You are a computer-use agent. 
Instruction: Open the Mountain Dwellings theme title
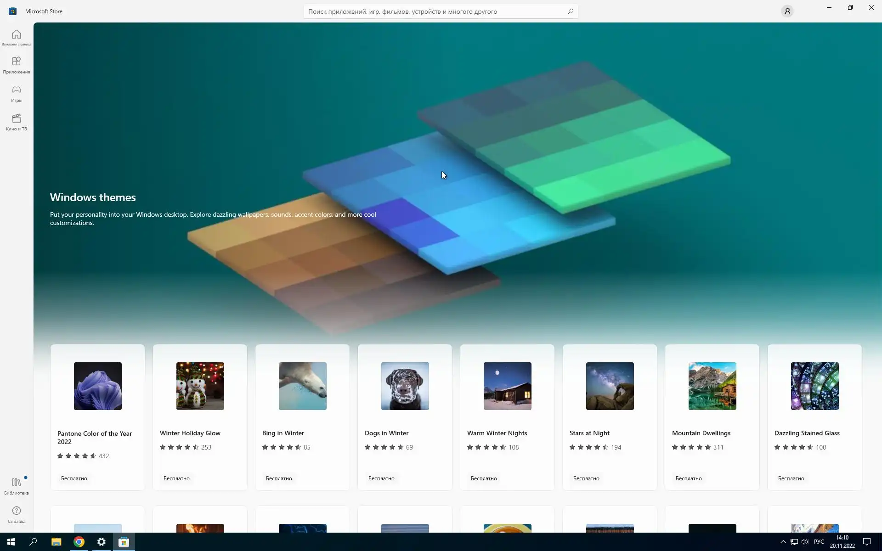click(701, 433)
